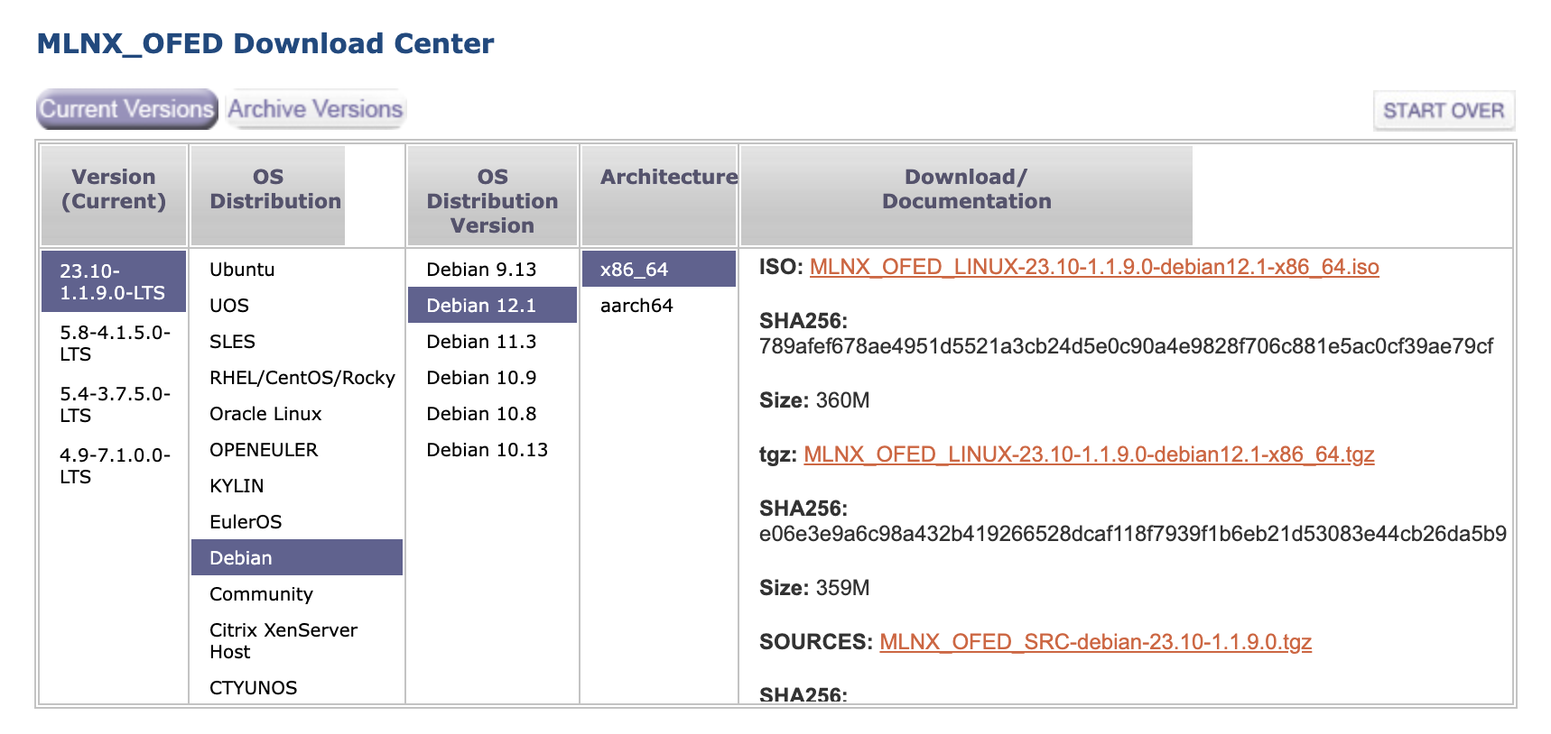The image size is (1551, 734).
Task: Click the MLNX_OFED Download Center heading
Action: coord(265,43)
